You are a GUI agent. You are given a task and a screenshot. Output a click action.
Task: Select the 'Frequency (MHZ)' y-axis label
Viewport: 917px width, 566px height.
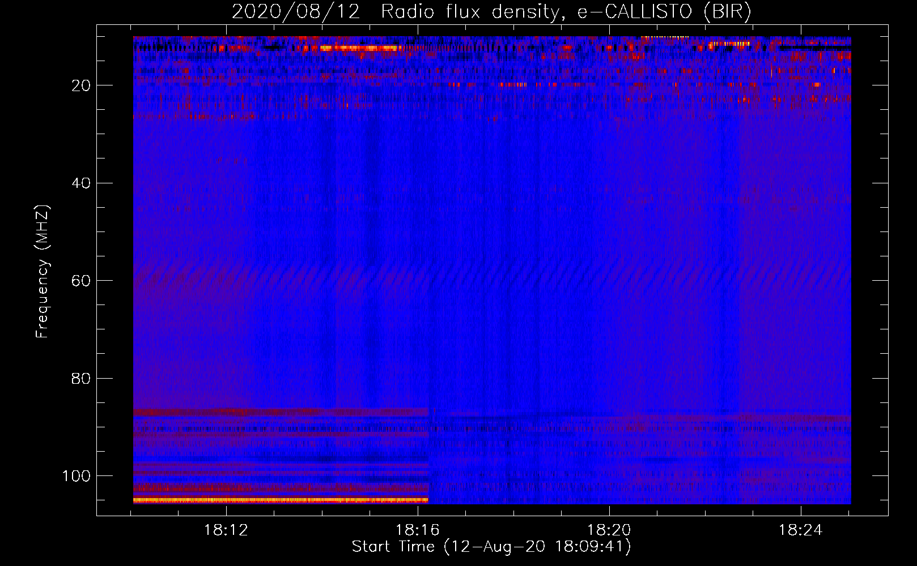point(43,271)
